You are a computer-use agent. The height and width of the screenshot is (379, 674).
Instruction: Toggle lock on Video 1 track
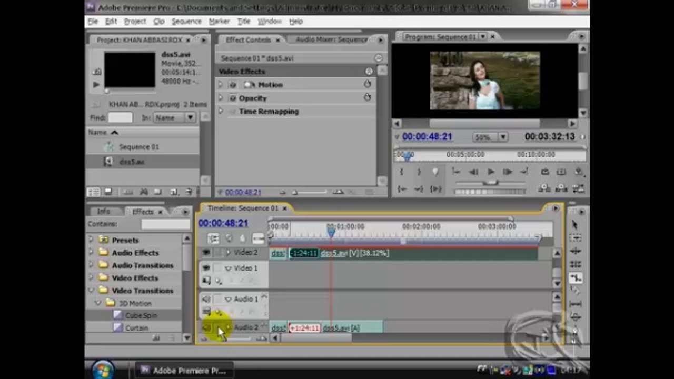(217, 268)
